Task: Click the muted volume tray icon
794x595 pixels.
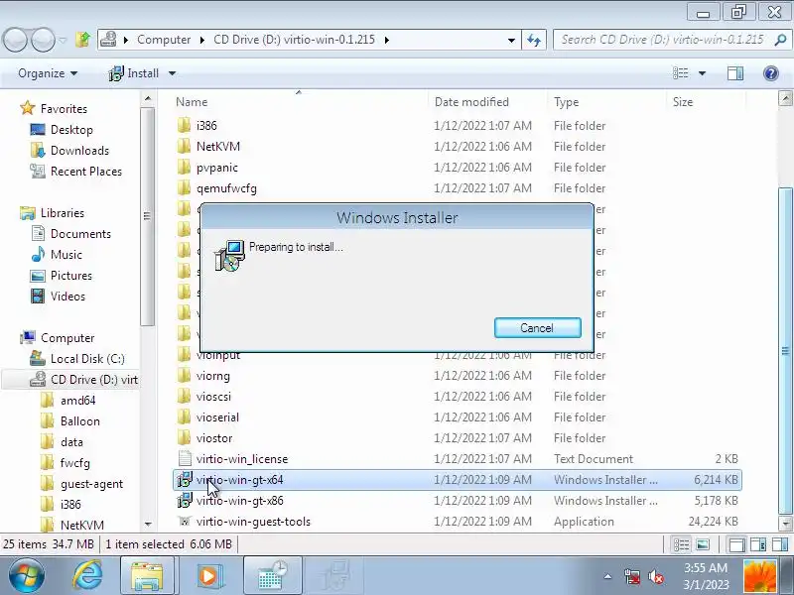Action: [656, 577]
